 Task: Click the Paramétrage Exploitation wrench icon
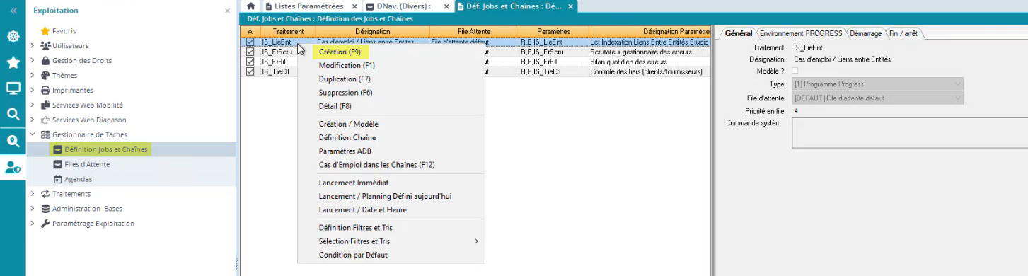(x=45, y=224)
